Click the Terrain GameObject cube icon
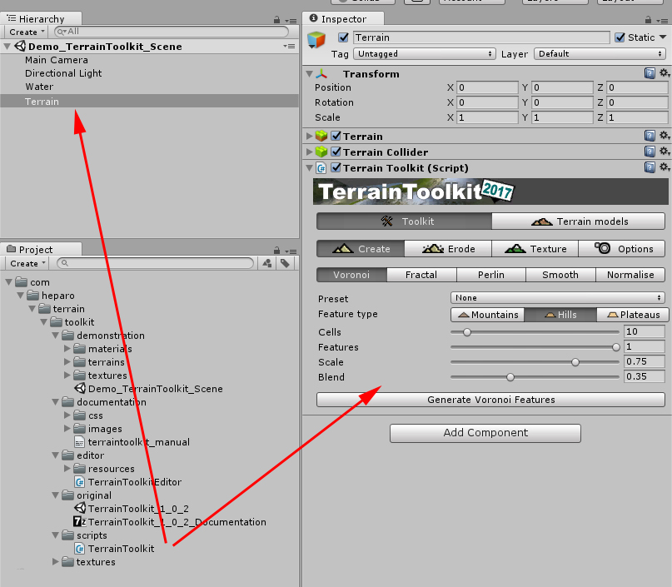This screenshot has width=672, height=587. tap(316, 40)
